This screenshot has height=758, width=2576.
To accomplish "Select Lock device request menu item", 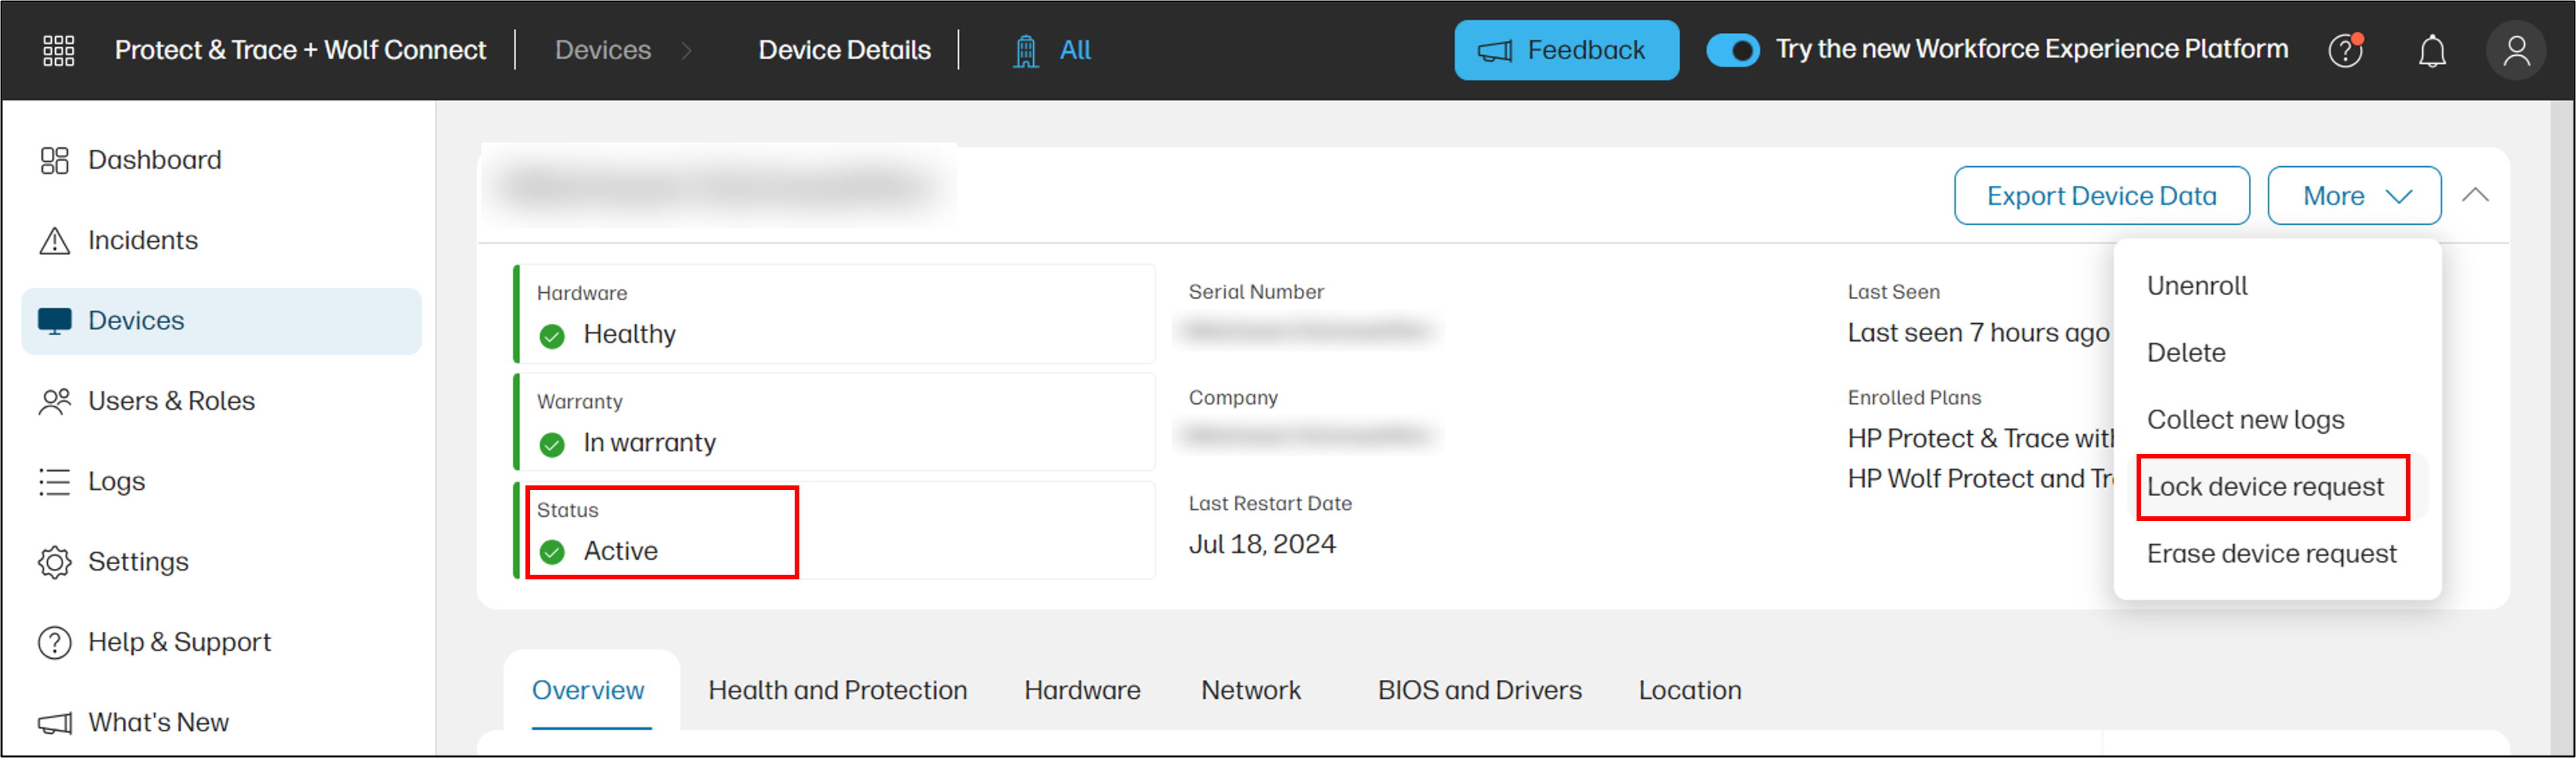I will point(2265,487).
